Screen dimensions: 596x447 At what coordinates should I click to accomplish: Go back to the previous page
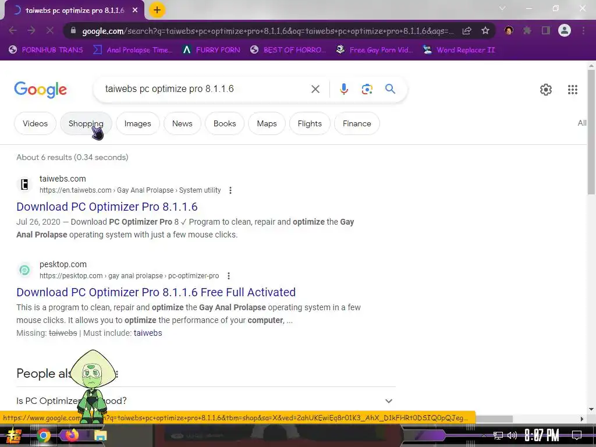tap(13, 31)
